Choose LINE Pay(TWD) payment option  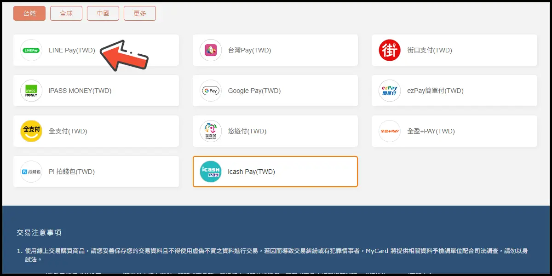72,50
